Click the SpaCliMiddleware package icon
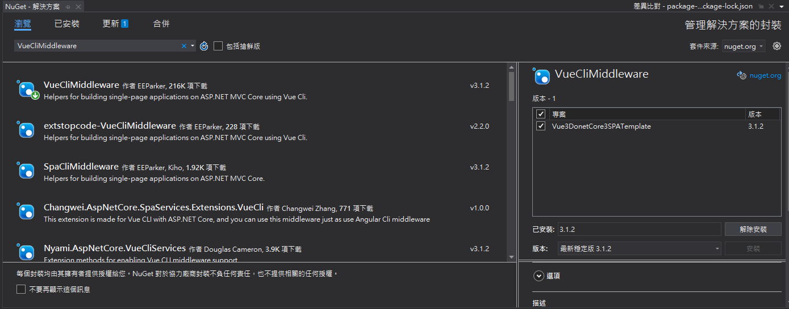The width and height of the screenshot is (789, 309). [26, 171]
